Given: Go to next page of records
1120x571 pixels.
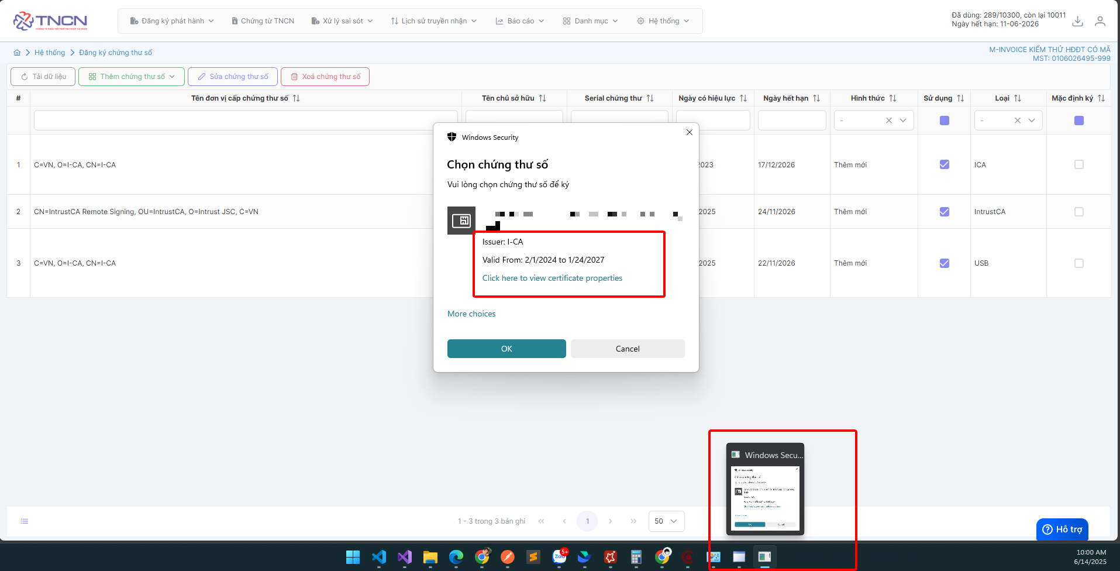Looking at the screenshot, I should (x=611, y=521).
